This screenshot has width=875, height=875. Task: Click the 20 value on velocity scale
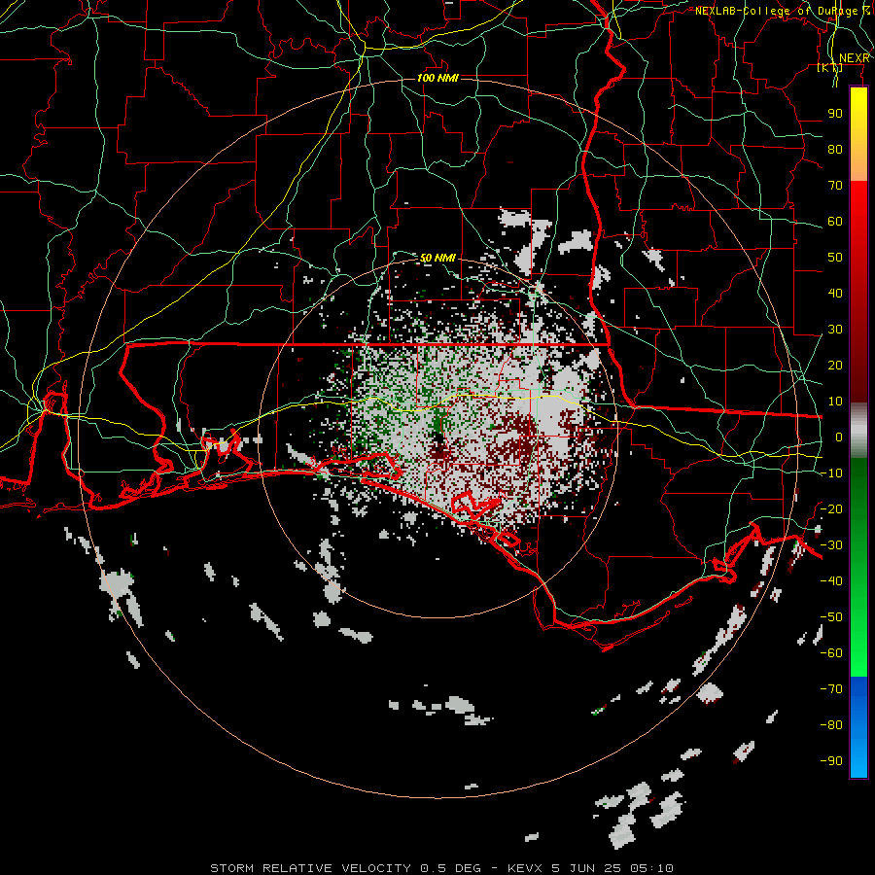[835, 365]
